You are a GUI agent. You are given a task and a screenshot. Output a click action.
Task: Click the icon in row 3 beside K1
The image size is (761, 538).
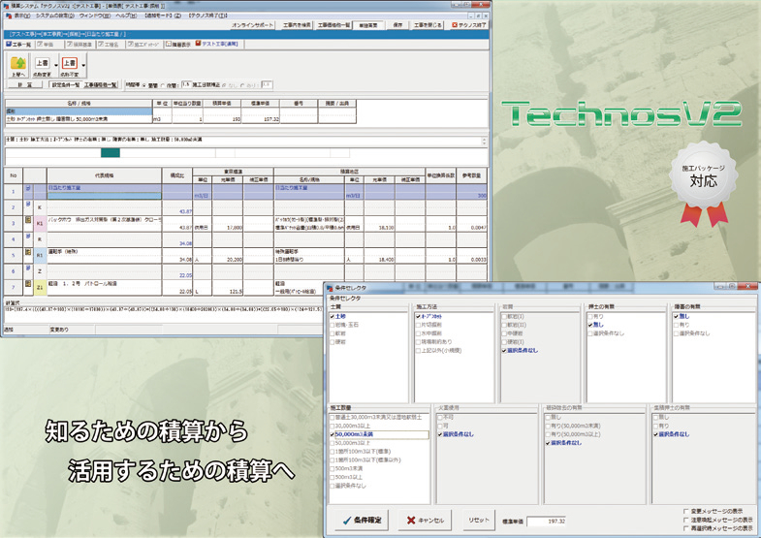click(28, 220)
